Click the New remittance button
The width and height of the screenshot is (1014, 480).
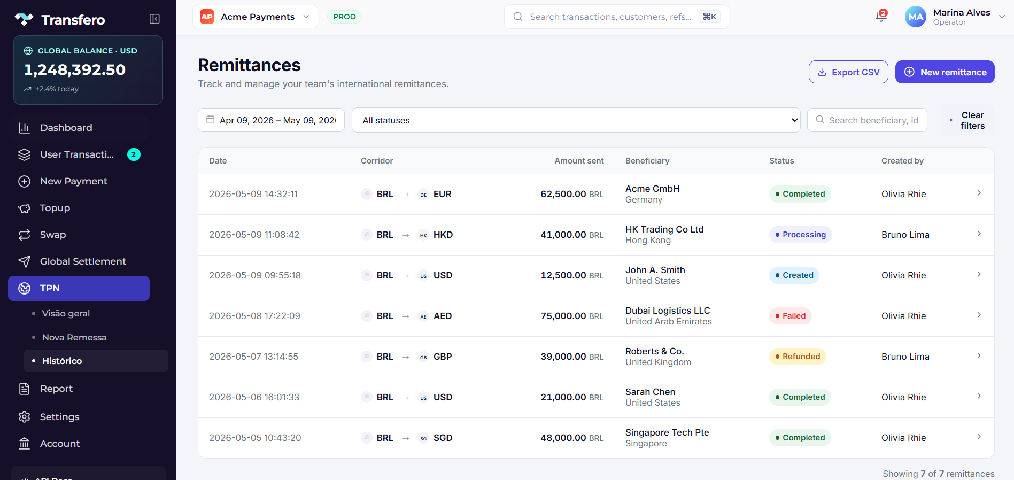click(945, 72)
